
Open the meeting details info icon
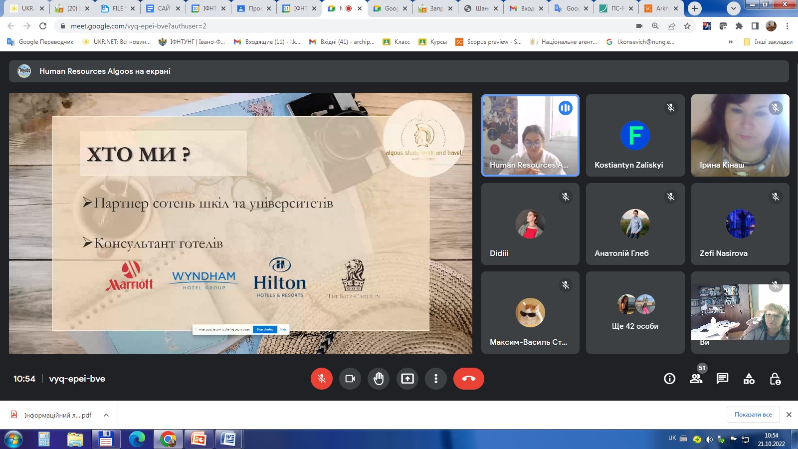pyautogui.click(x=669, y=379)
